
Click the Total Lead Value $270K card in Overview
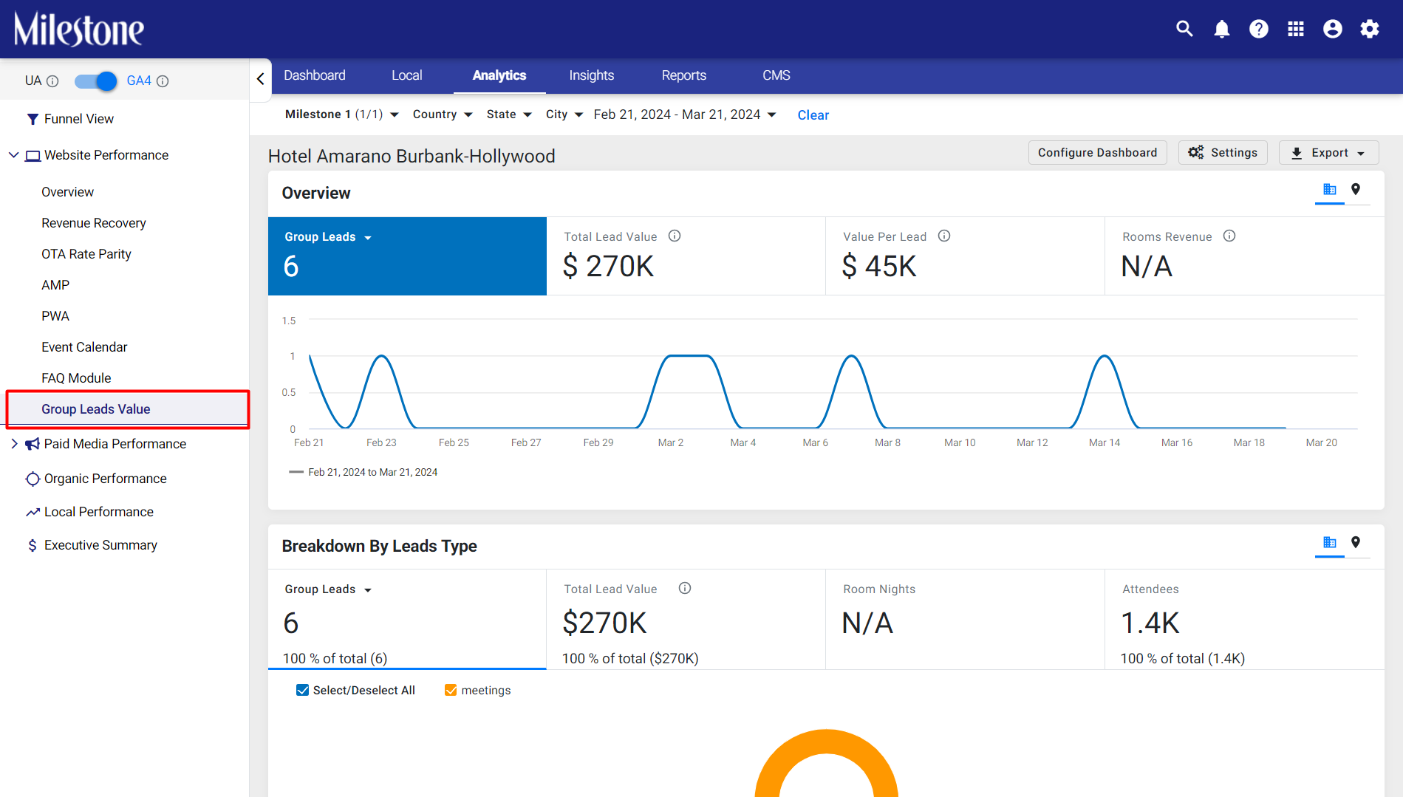686,256
